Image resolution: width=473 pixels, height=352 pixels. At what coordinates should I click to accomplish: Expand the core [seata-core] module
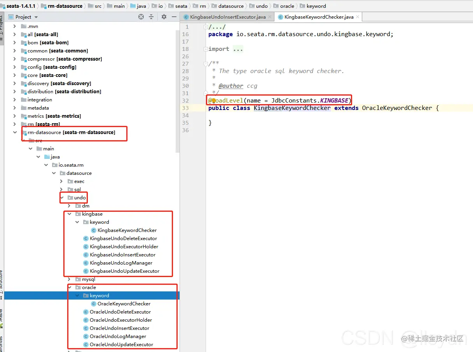(x=15, y=75)
